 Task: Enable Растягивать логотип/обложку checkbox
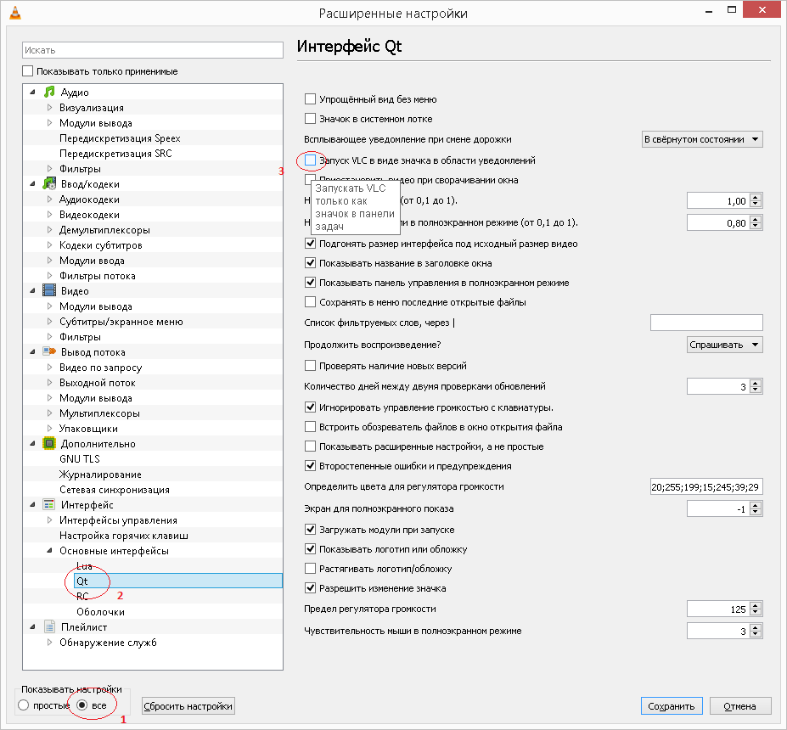click(x=310, y=569)
